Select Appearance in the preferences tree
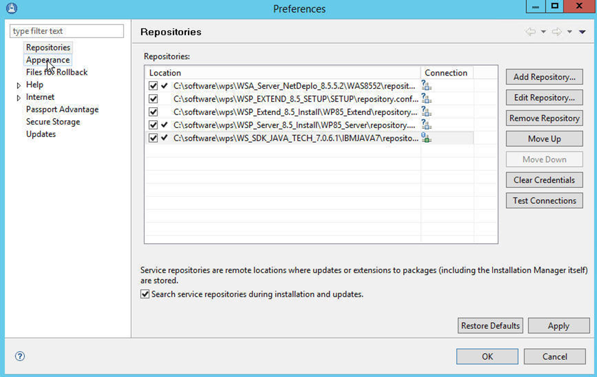The height and width of the screenshot is (377, 597). point(48,60)
